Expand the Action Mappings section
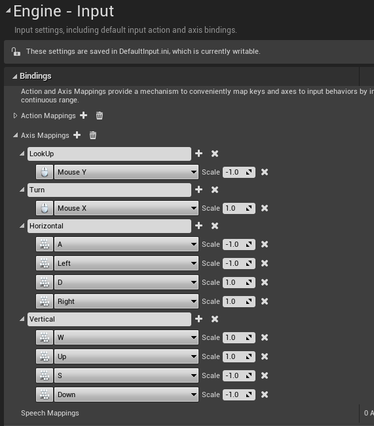Image resolution: width=374 pixels, height=426 pixels. (16, 116)
